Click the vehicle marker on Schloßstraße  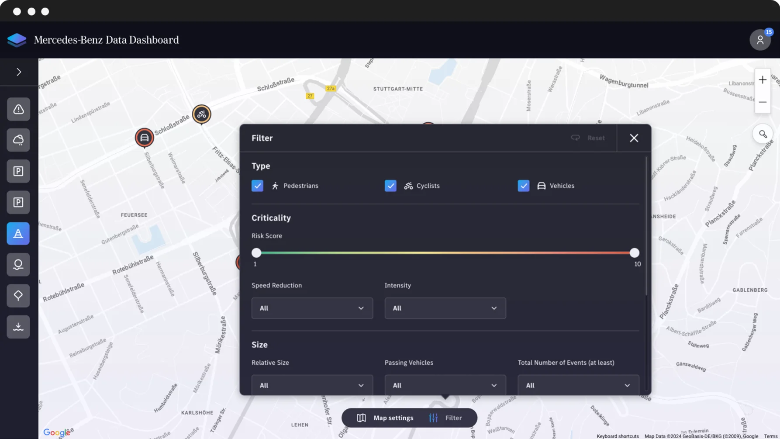[144, 138]
